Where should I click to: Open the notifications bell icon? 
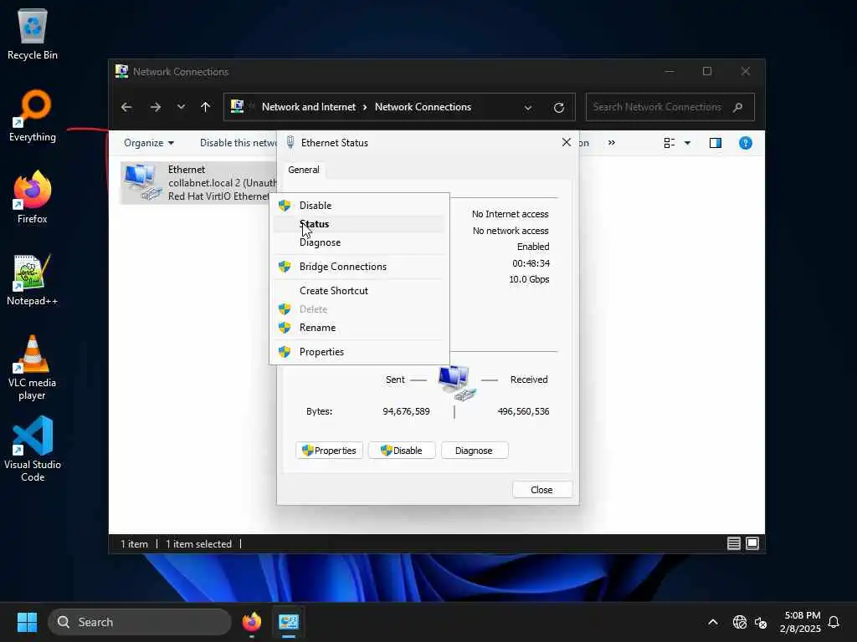click(x=834, y=622)
